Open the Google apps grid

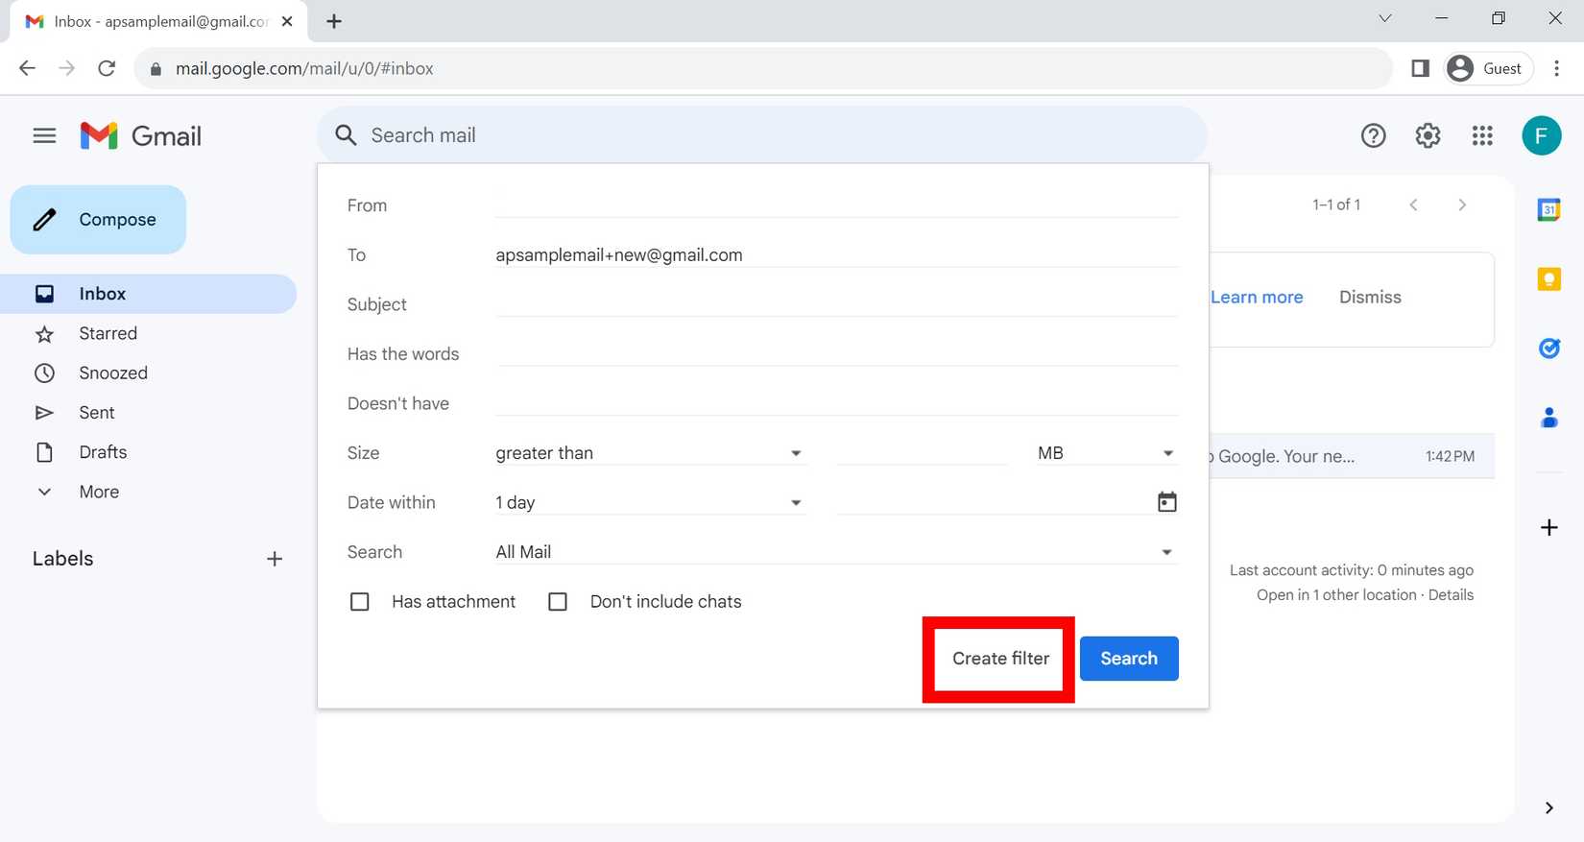pos(1482,136)
